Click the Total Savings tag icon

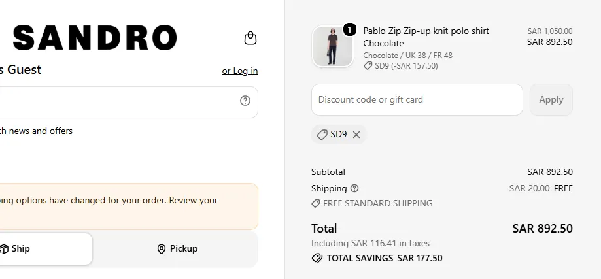point(317,258)
